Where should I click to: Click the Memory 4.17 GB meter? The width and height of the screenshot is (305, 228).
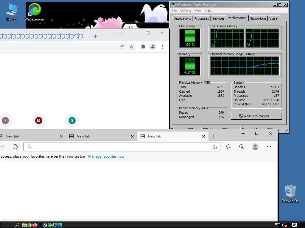[x=190, y=66]
